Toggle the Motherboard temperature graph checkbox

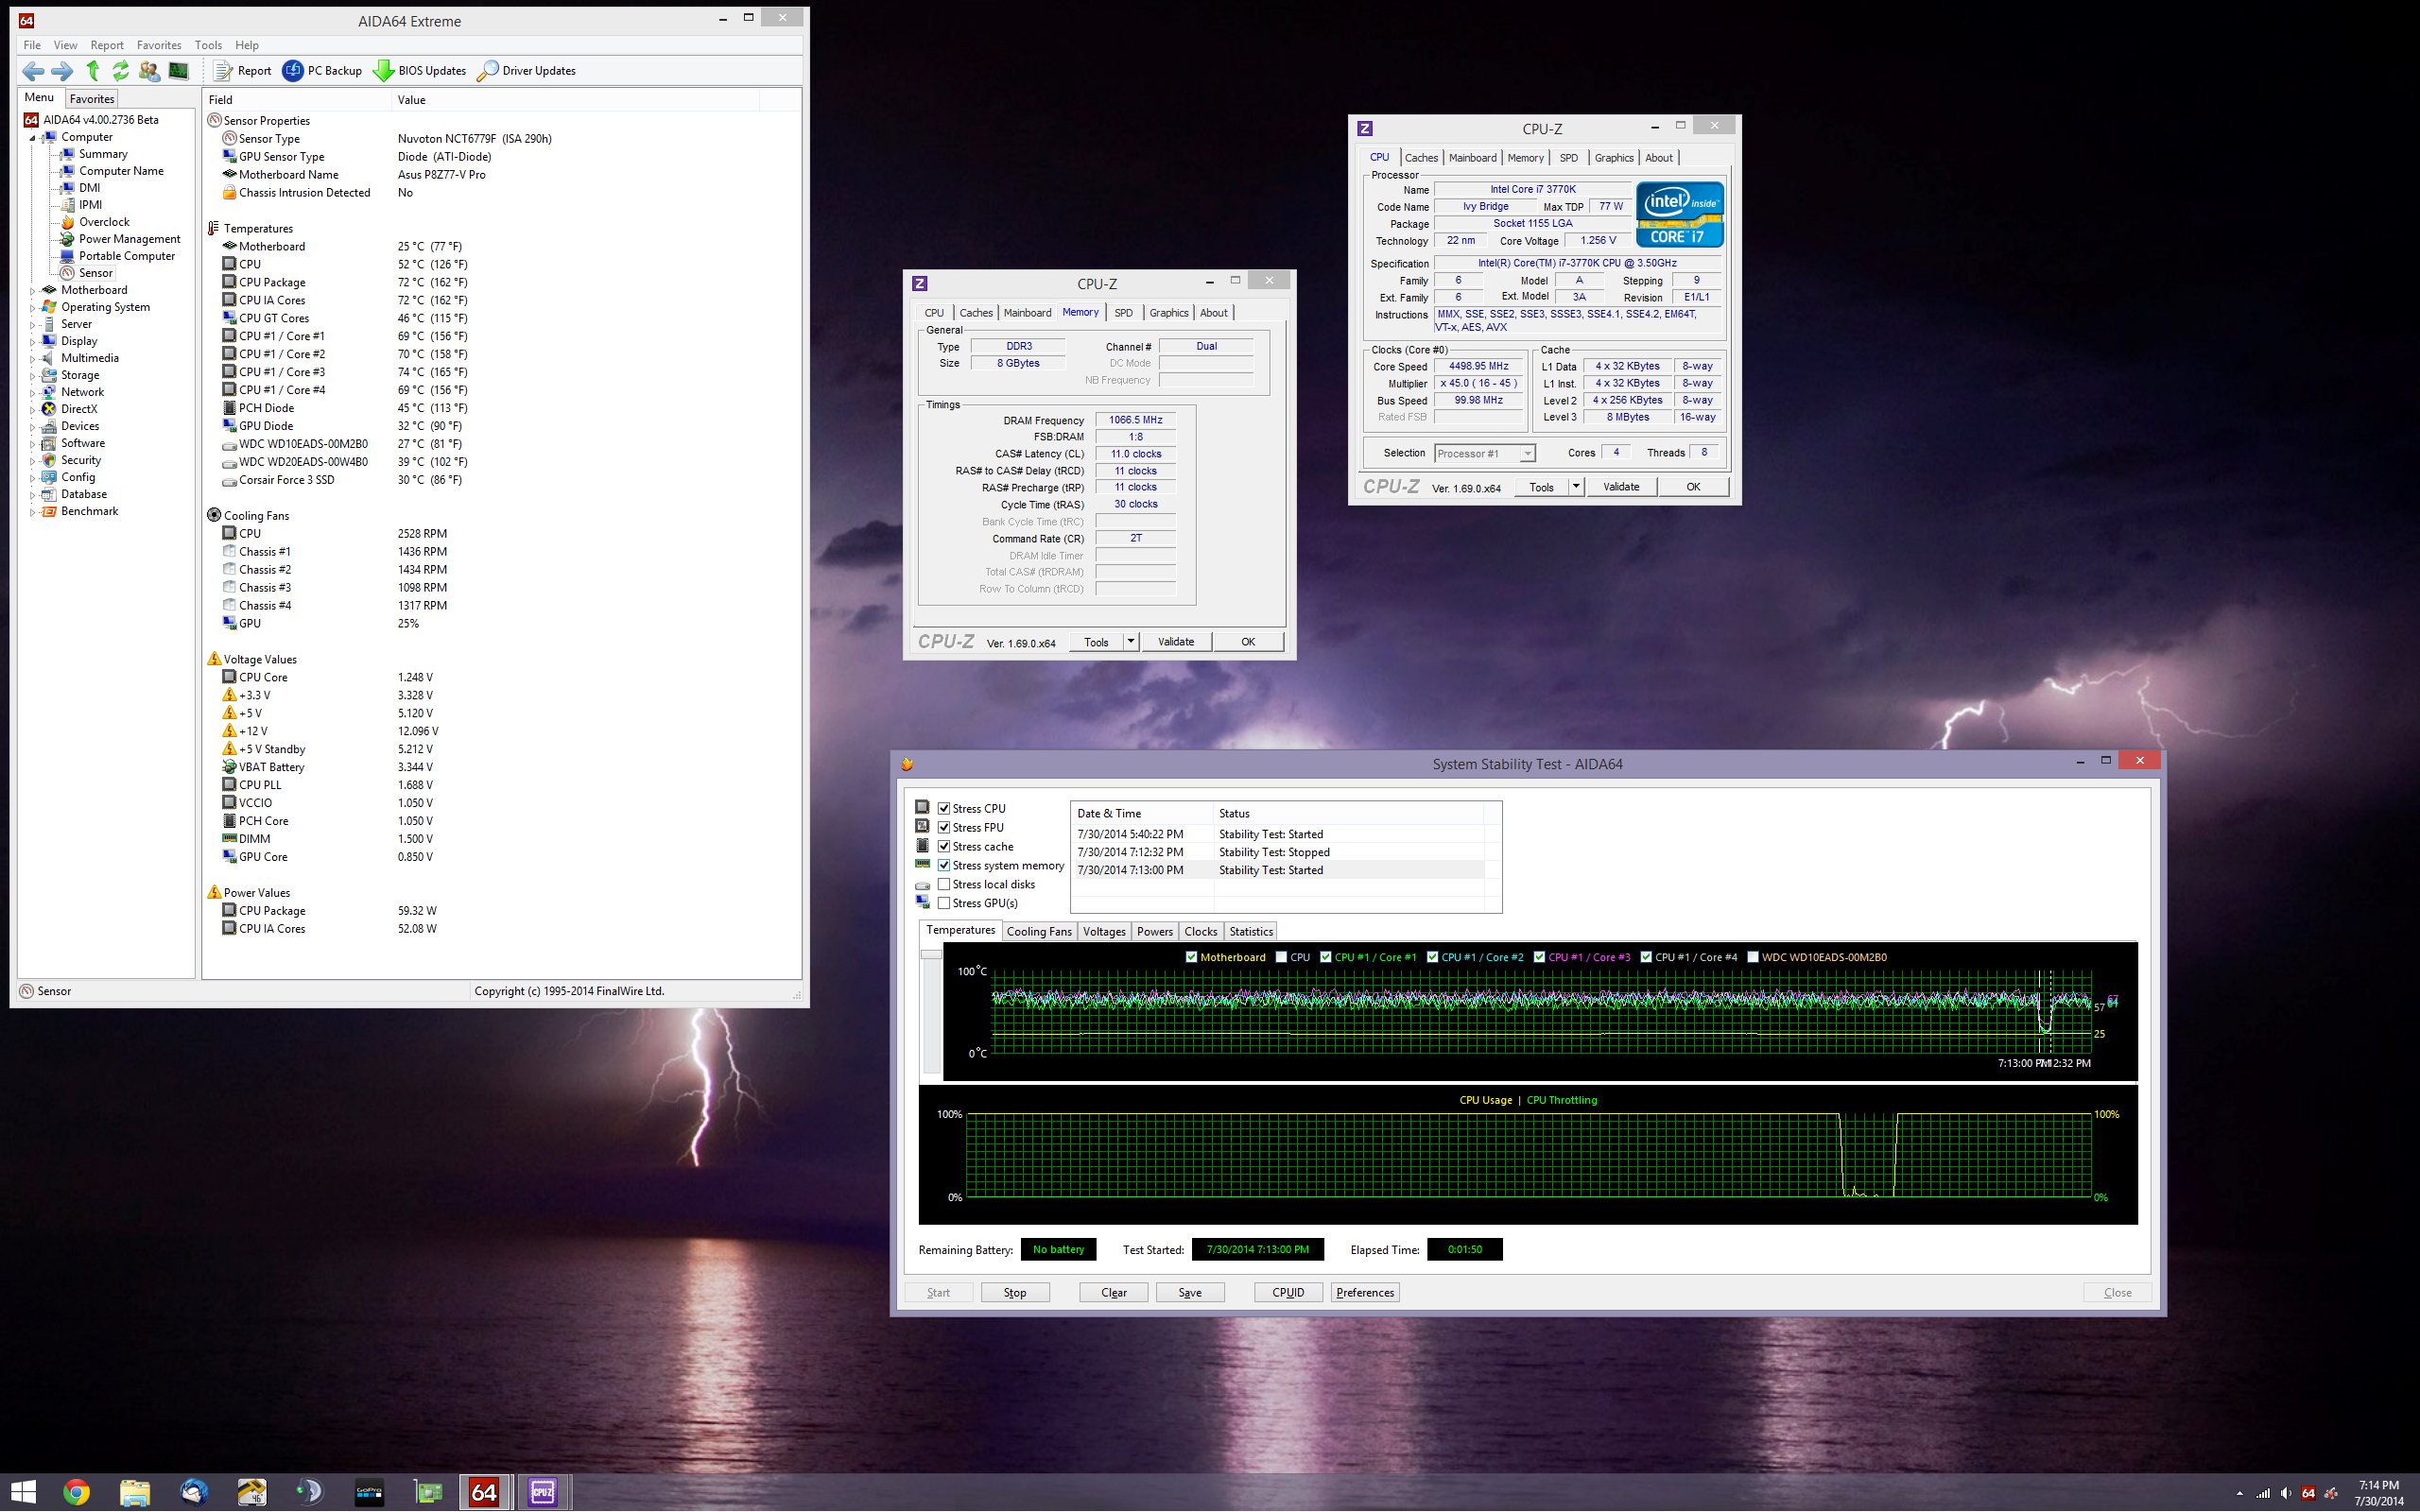(1191, 957)
